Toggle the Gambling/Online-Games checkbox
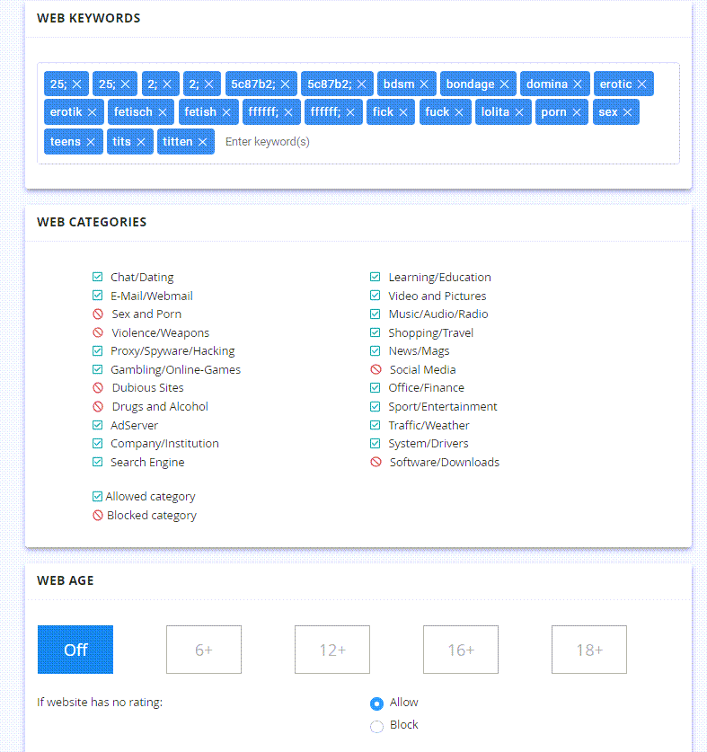This screenshot has width=707, height=752. pos(98,370)
